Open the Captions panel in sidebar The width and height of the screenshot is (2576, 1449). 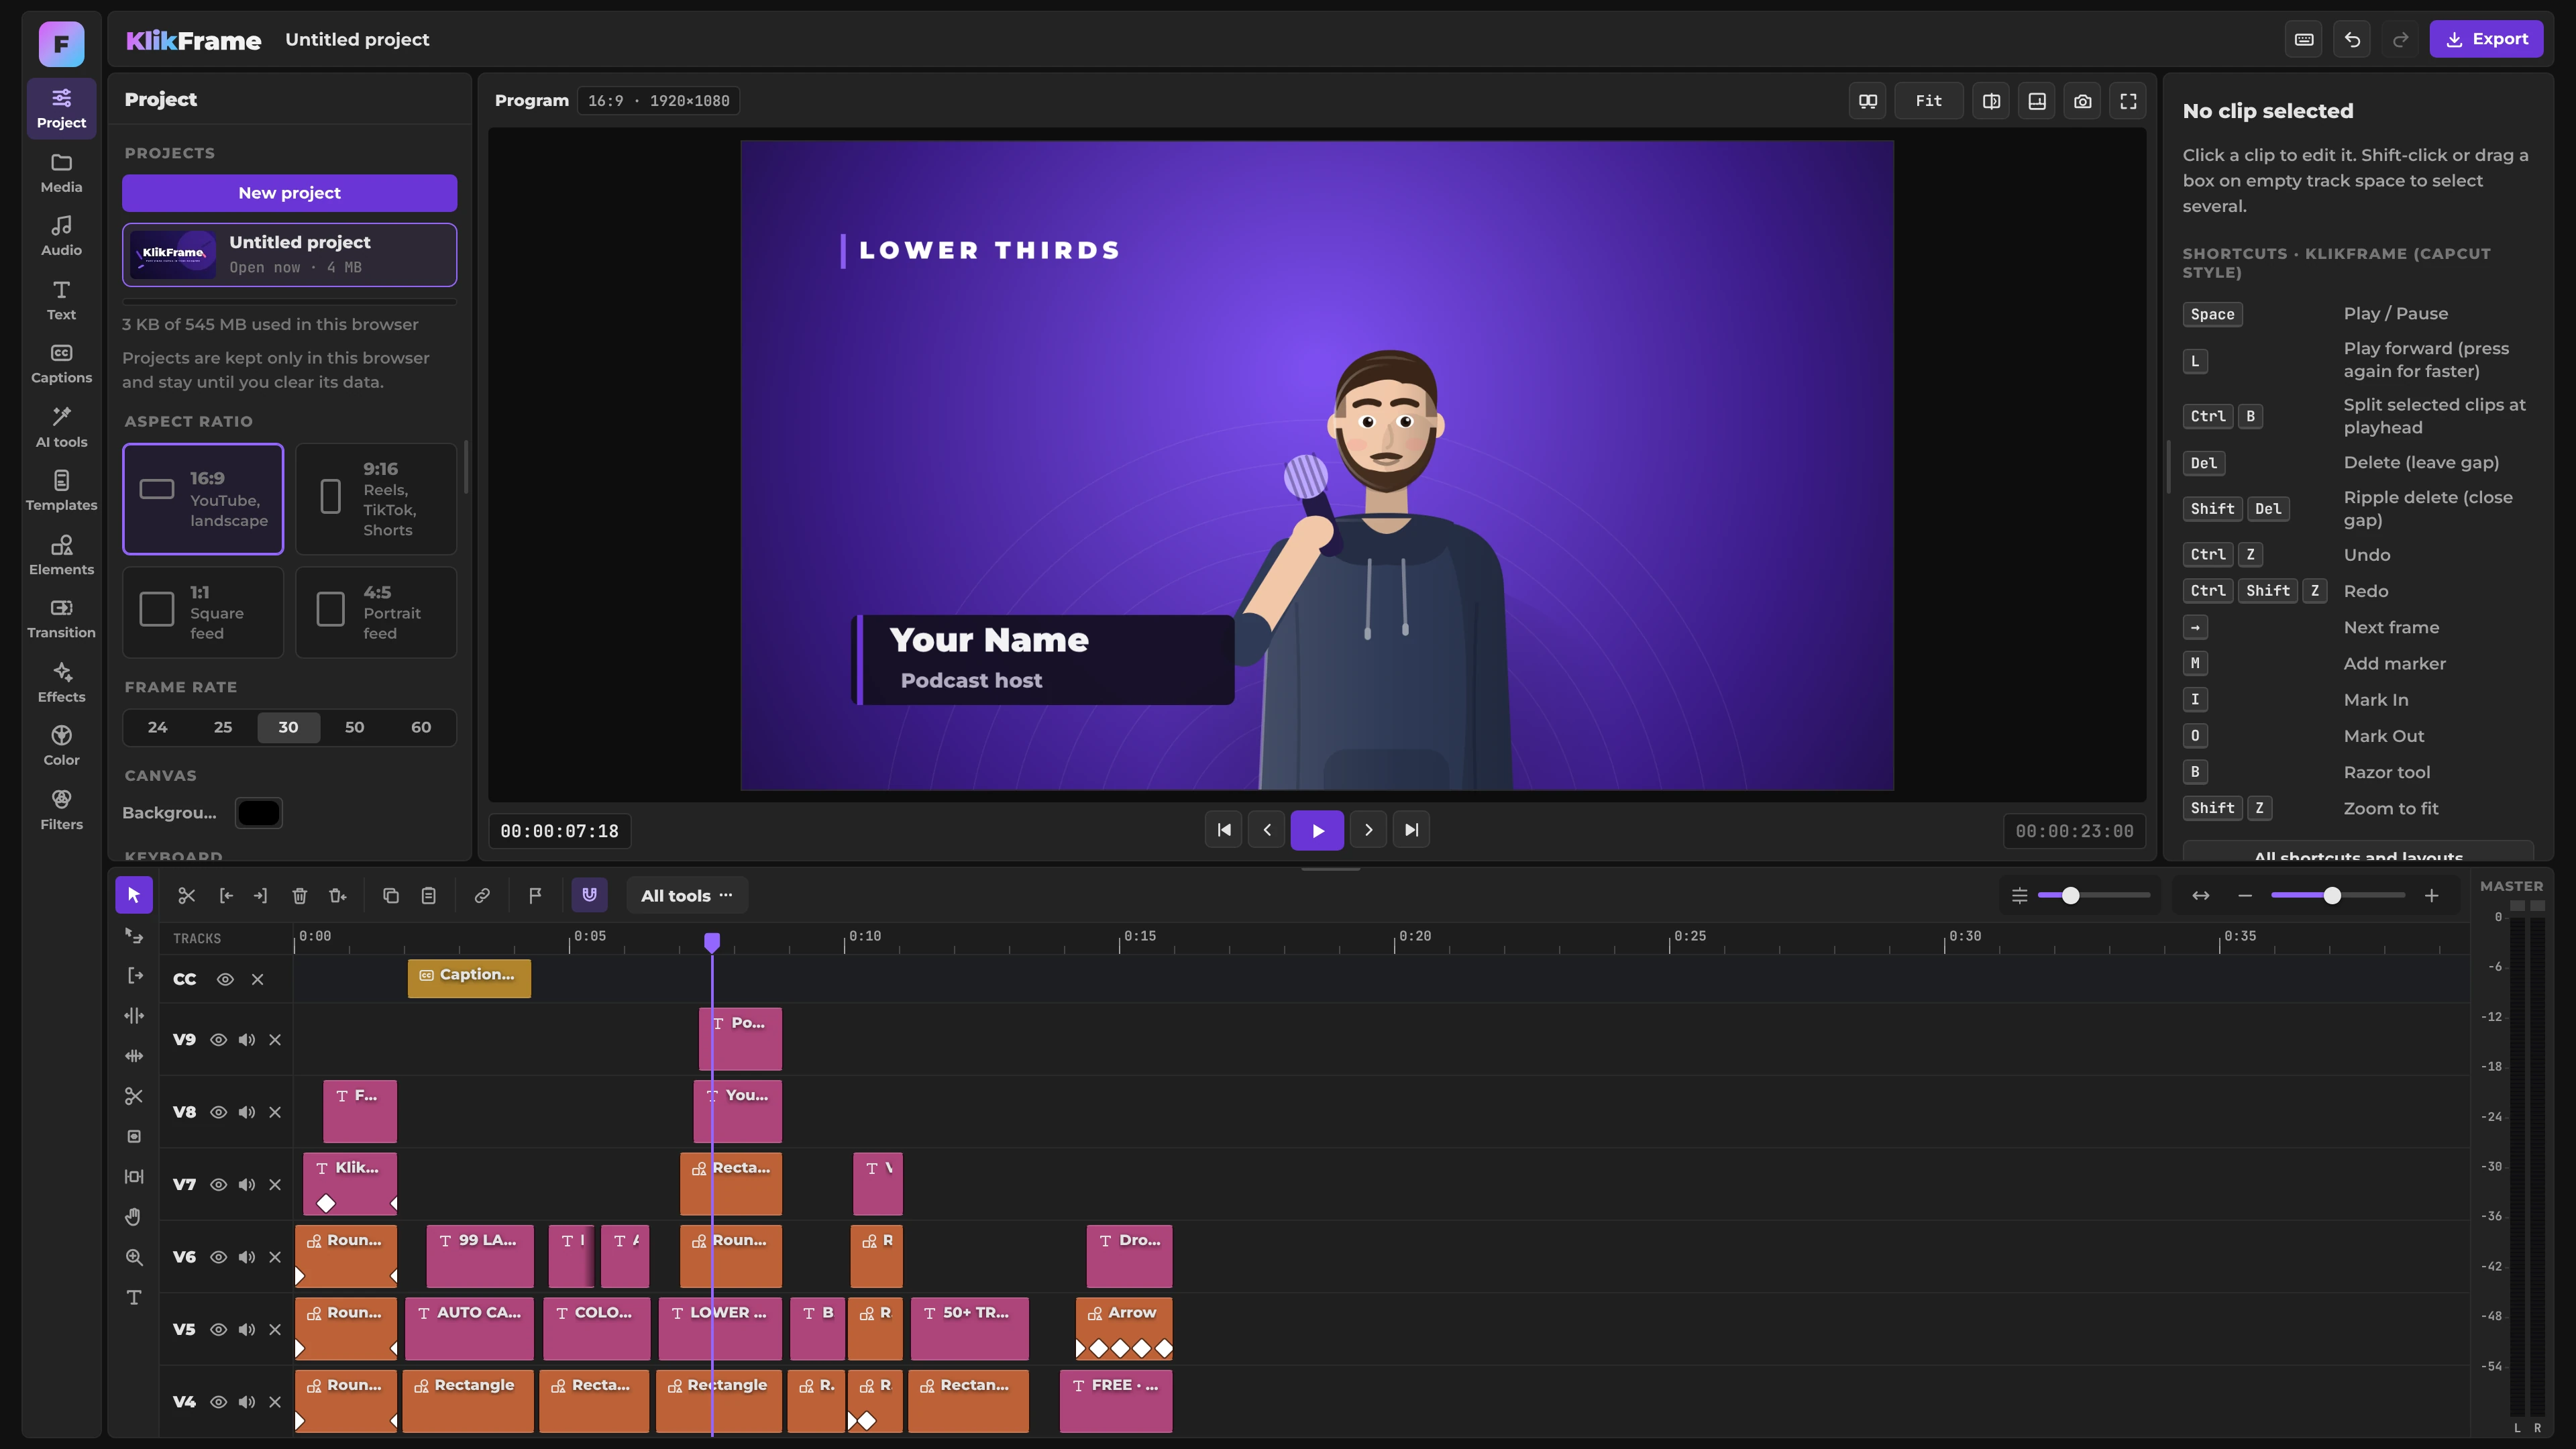pyautogui.click(x=61, y=364)
